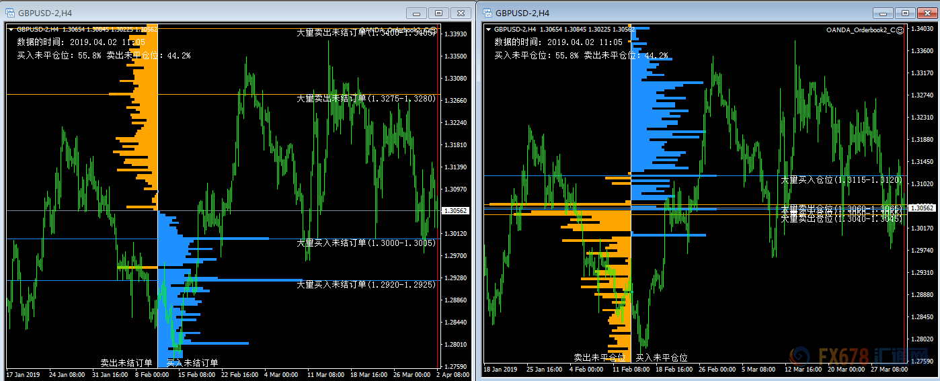Screen dimensions: 940x381
Task: Click the data time text in left chart
Action: 81,42
